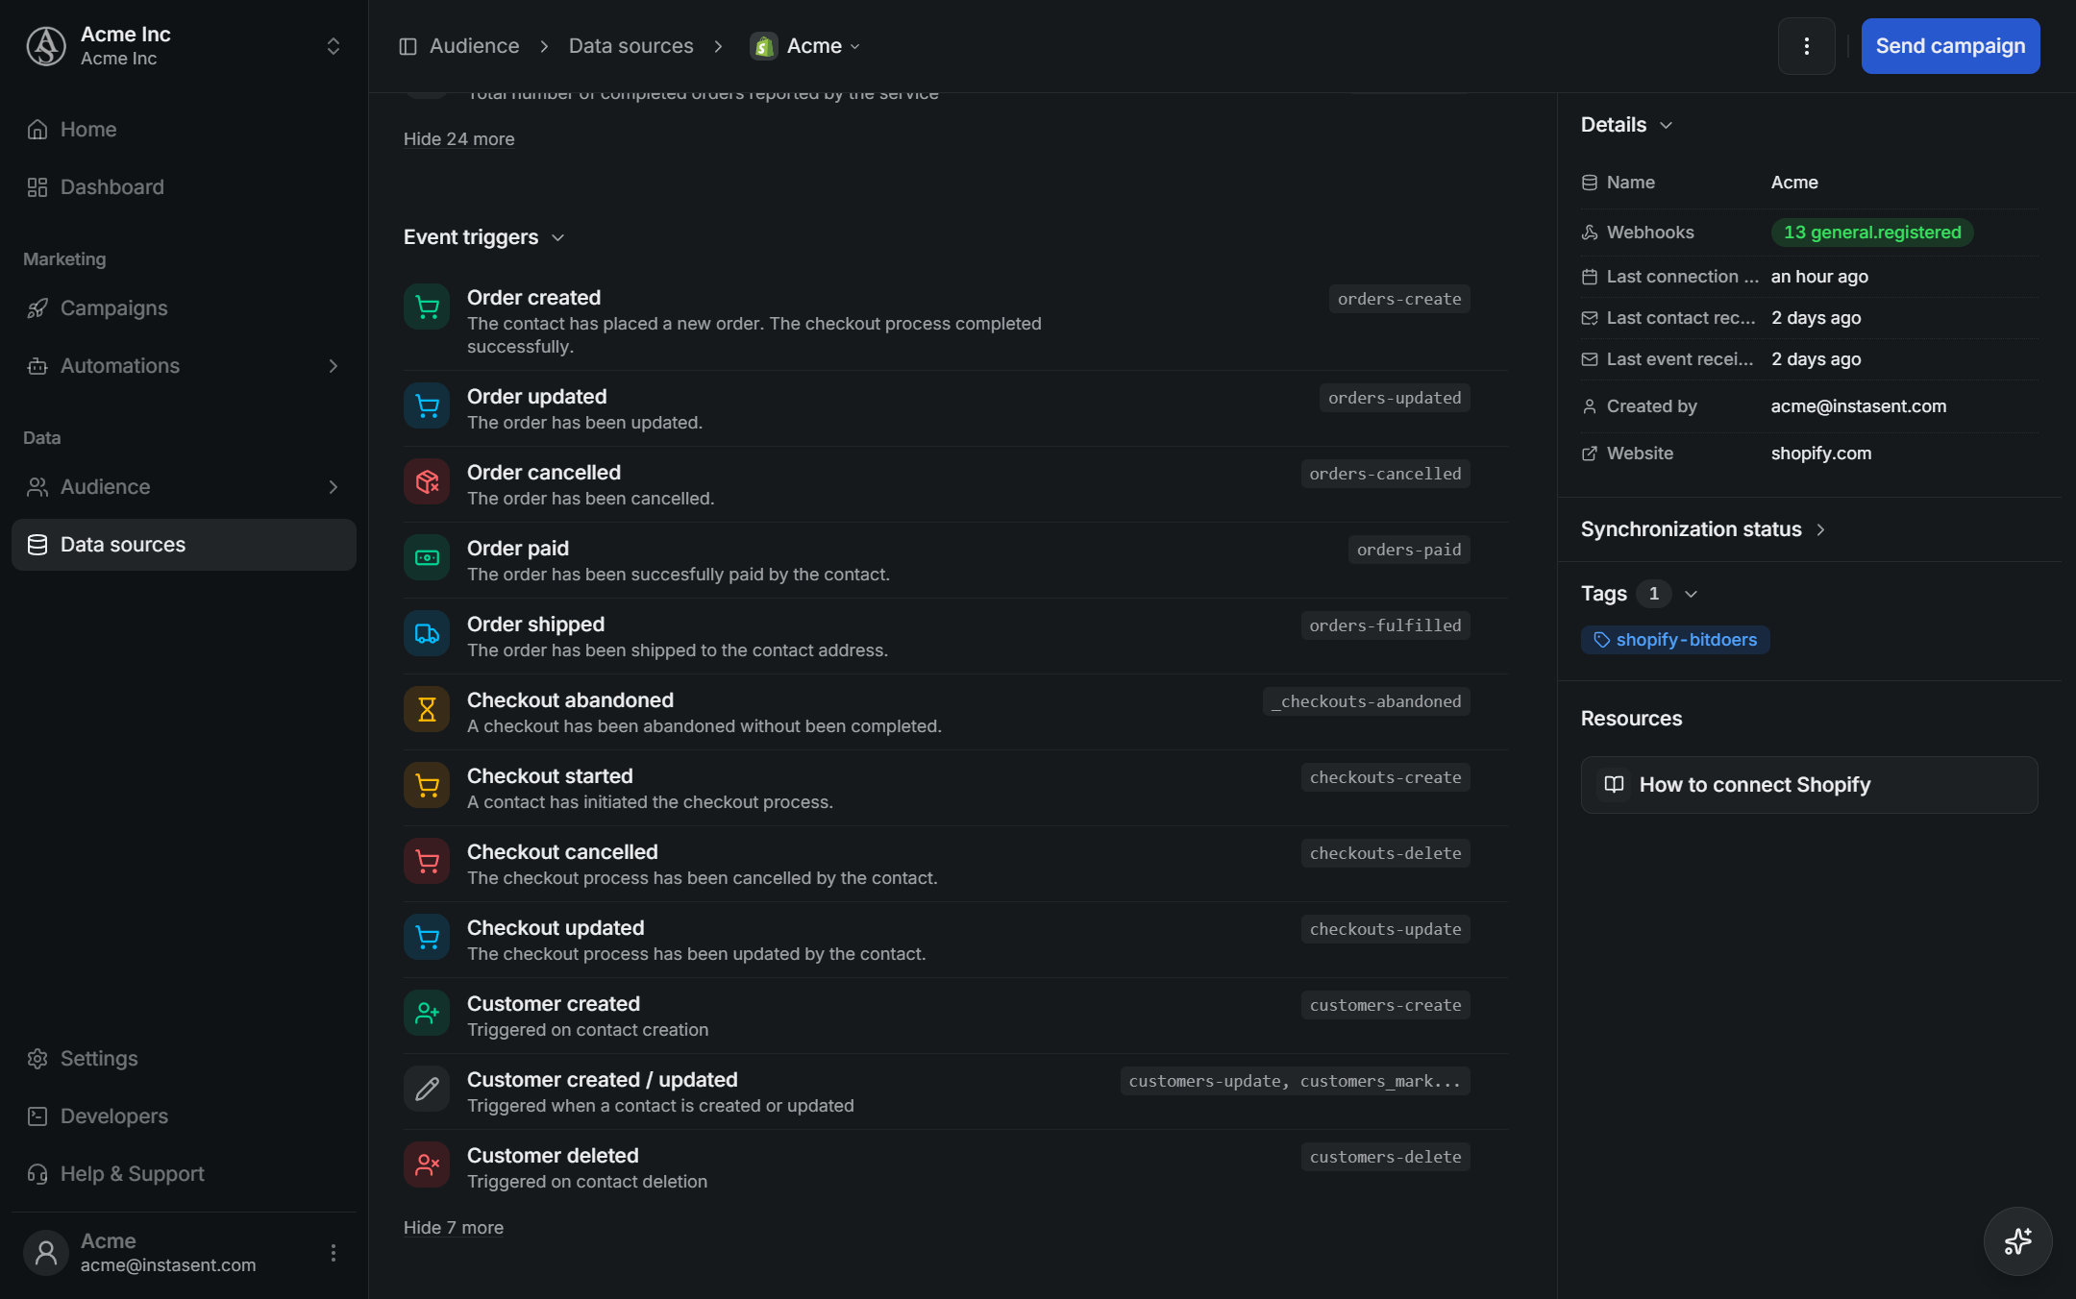Expand the Synchronization status section

(1702, 529)
